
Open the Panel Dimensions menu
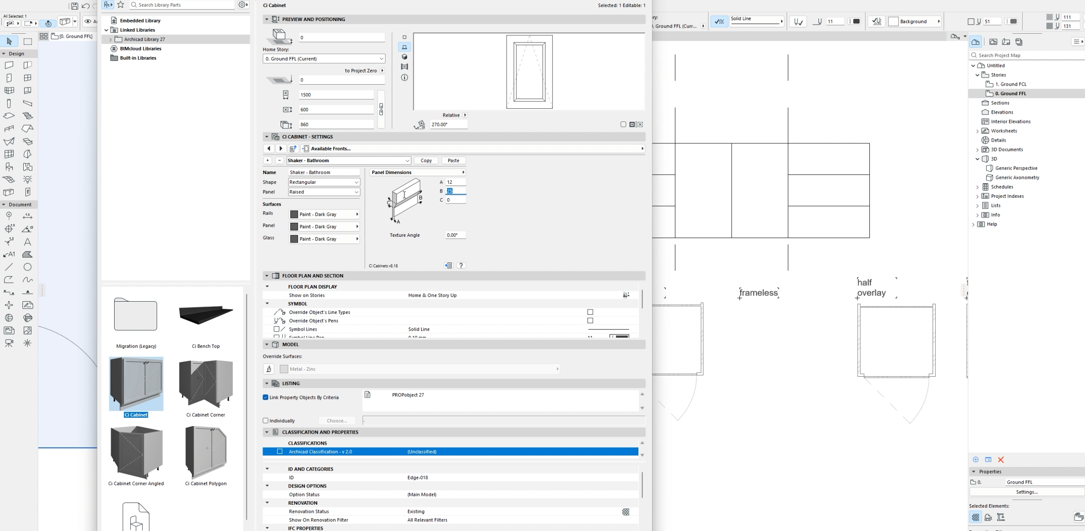(418, 172)
